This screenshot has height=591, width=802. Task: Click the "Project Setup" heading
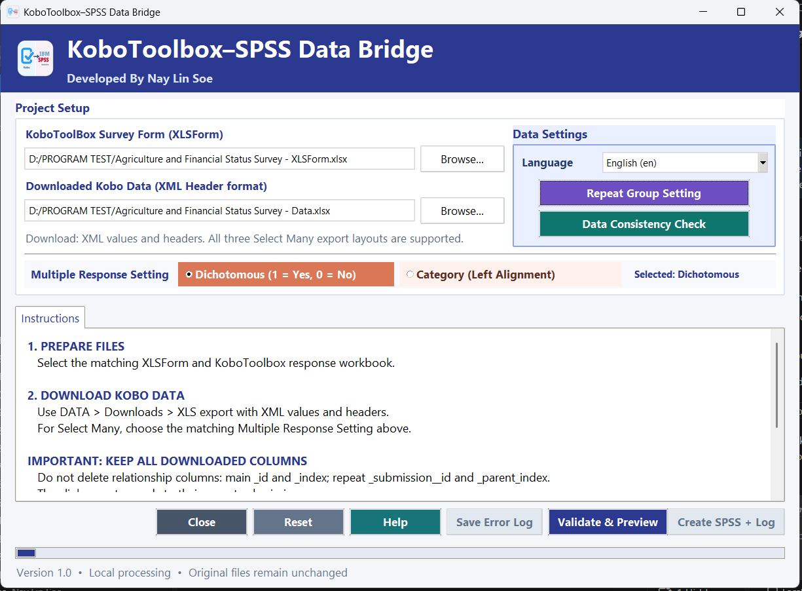point(52,108)
